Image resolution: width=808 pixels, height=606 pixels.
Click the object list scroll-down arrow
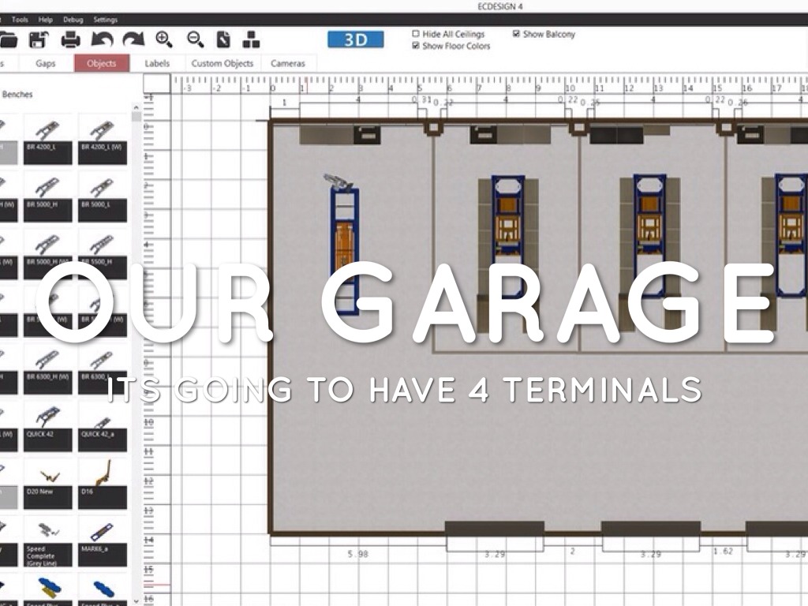(136, 600)
